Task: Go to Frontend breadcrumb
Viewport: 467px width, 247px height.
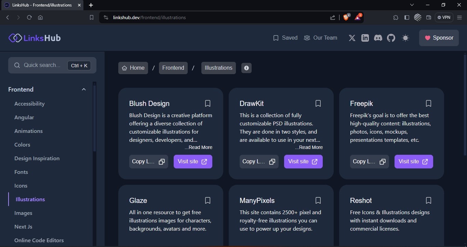Action: [173, 68]
